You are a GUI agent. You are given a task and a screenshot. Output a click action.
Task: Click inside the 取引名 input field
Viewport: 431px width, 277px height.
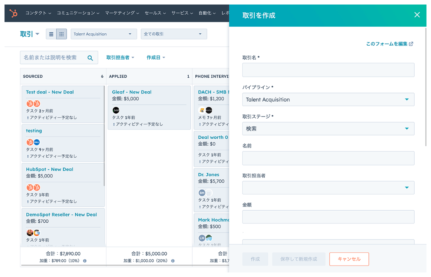click(x=328, y=70)
